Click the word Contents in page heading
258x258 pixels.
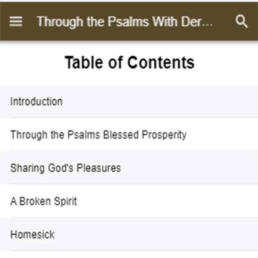tap(161, 62)
